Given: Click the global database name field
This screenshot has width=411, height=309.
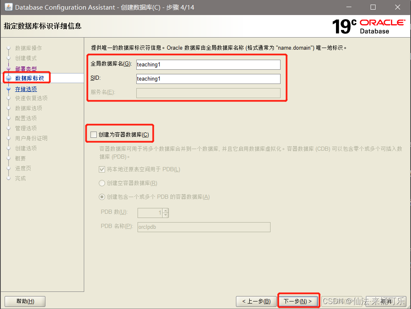Looking at the screenshot, I should point(208,65).
